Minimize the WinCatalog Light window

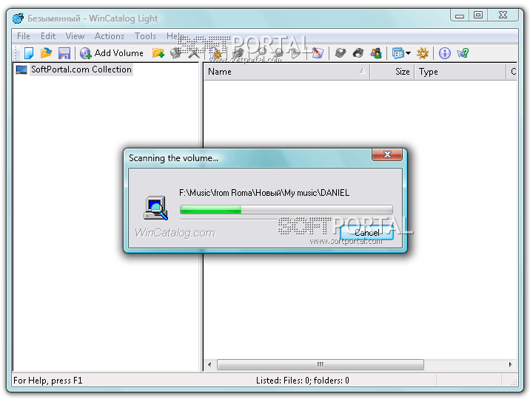pyautogui.click(x=460, y=16)
